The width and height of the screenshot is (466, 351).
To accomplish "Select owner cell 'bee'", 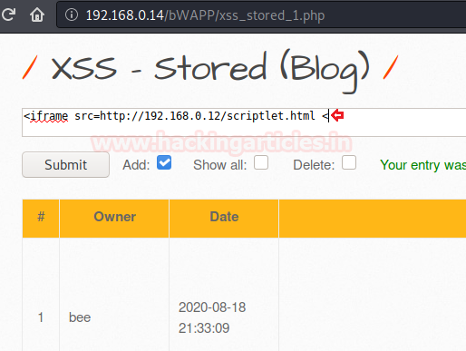I will [x=80, y=317].
